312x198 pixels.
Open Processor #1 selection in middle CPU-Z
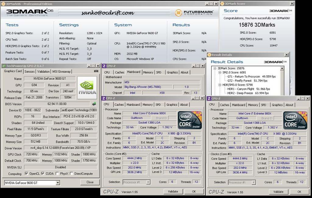(x=148, y=182)
